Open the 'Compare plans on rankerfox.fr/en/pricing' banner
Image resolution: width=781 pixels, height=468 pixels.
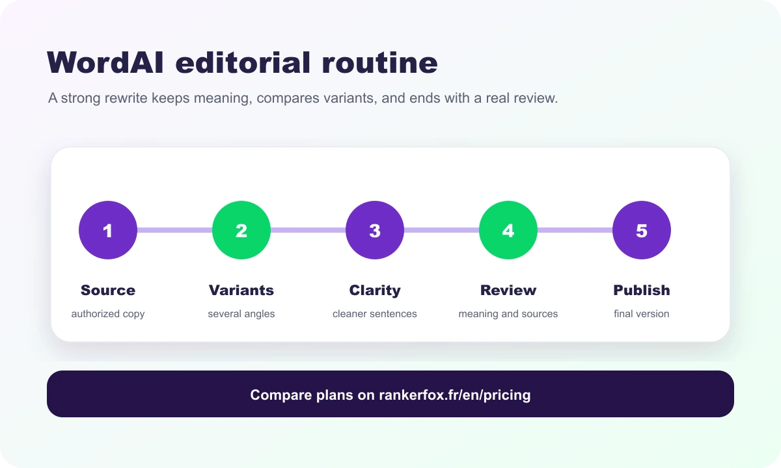[390, 394]
